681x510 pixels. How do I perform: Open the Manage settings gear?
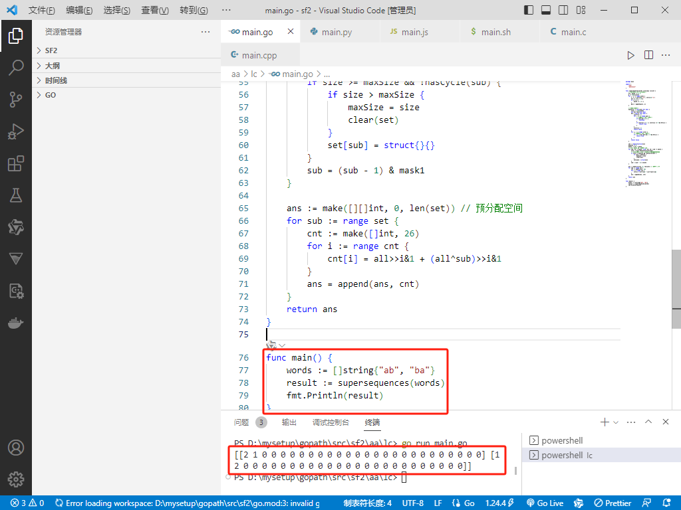click(16, 479)
